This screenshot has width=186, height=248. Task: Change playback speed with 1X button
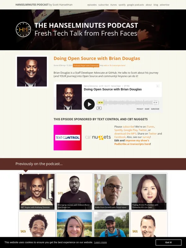(99, 108)
